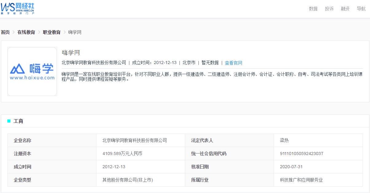Click the industry value 科技推广和应用服务业
Screen dimensions: 370x193
[x=301, y=180]
